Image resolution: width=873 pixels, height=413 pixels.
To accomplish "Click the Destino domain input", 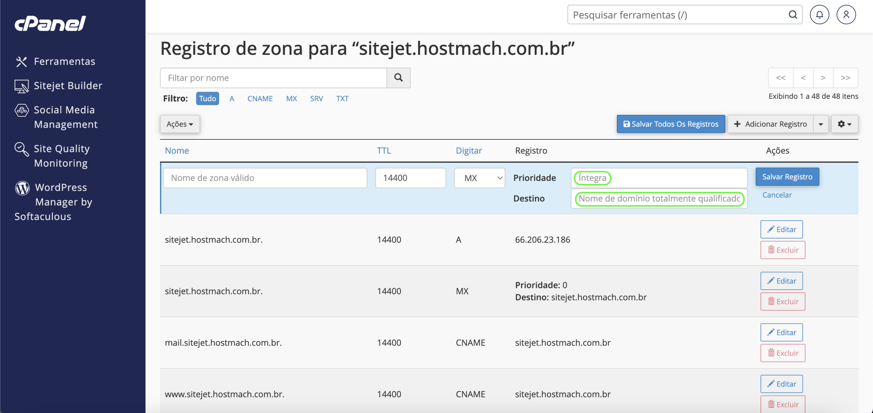I will (x=659, y=199).
